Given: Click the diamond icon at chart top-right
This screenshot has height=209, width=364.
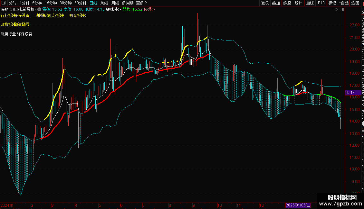Looking at the screenshot, I should point(336,10).
